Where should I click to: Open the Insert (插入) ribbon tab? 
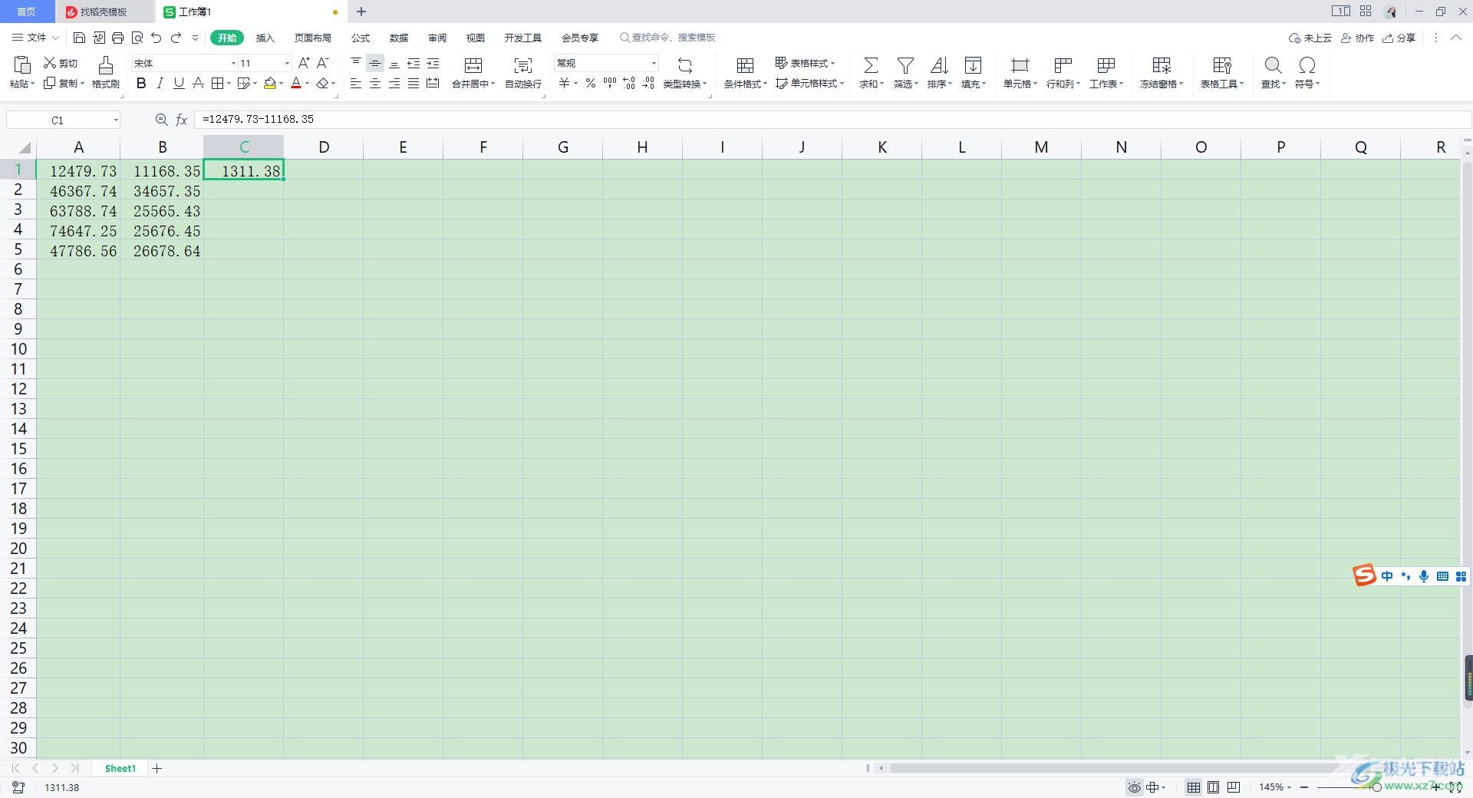(x=265, y=38)
